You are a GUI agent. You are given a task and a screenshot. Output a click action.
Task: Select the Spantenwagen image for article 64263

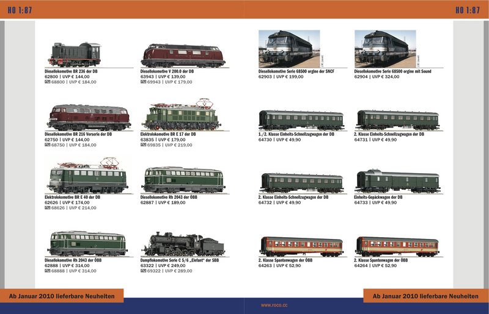(301, 246)
